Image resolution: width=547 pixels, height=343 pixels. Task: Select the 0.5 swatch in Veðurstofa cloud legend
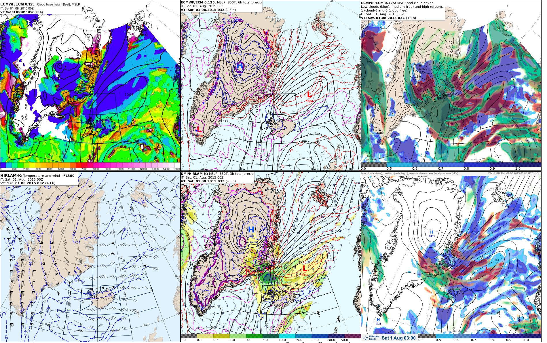[445, 336]
